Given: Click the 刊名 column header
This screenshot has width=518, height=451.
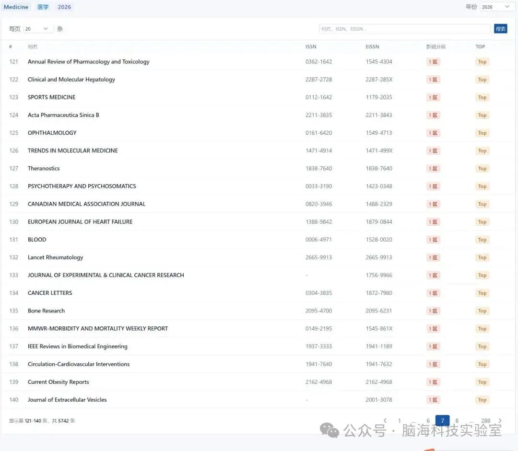Looking at the screenshot, I should tap(33, 46).
